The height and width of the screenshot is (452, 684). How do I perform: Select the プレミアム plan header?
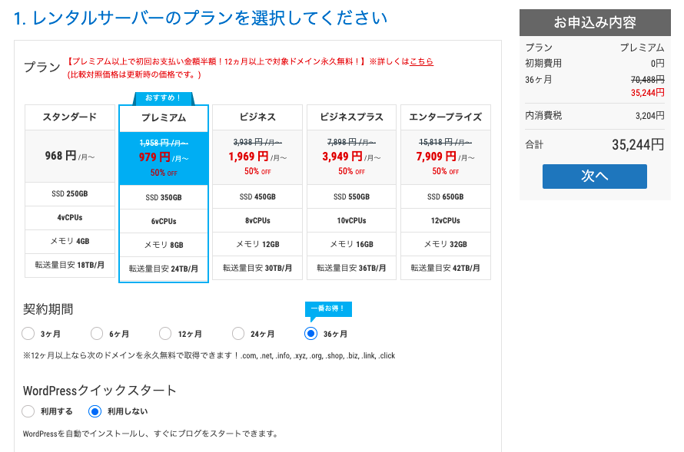[164, 118]
